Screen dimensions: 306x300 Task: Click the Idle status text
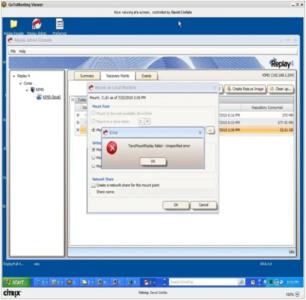click(x=291, y=252)
